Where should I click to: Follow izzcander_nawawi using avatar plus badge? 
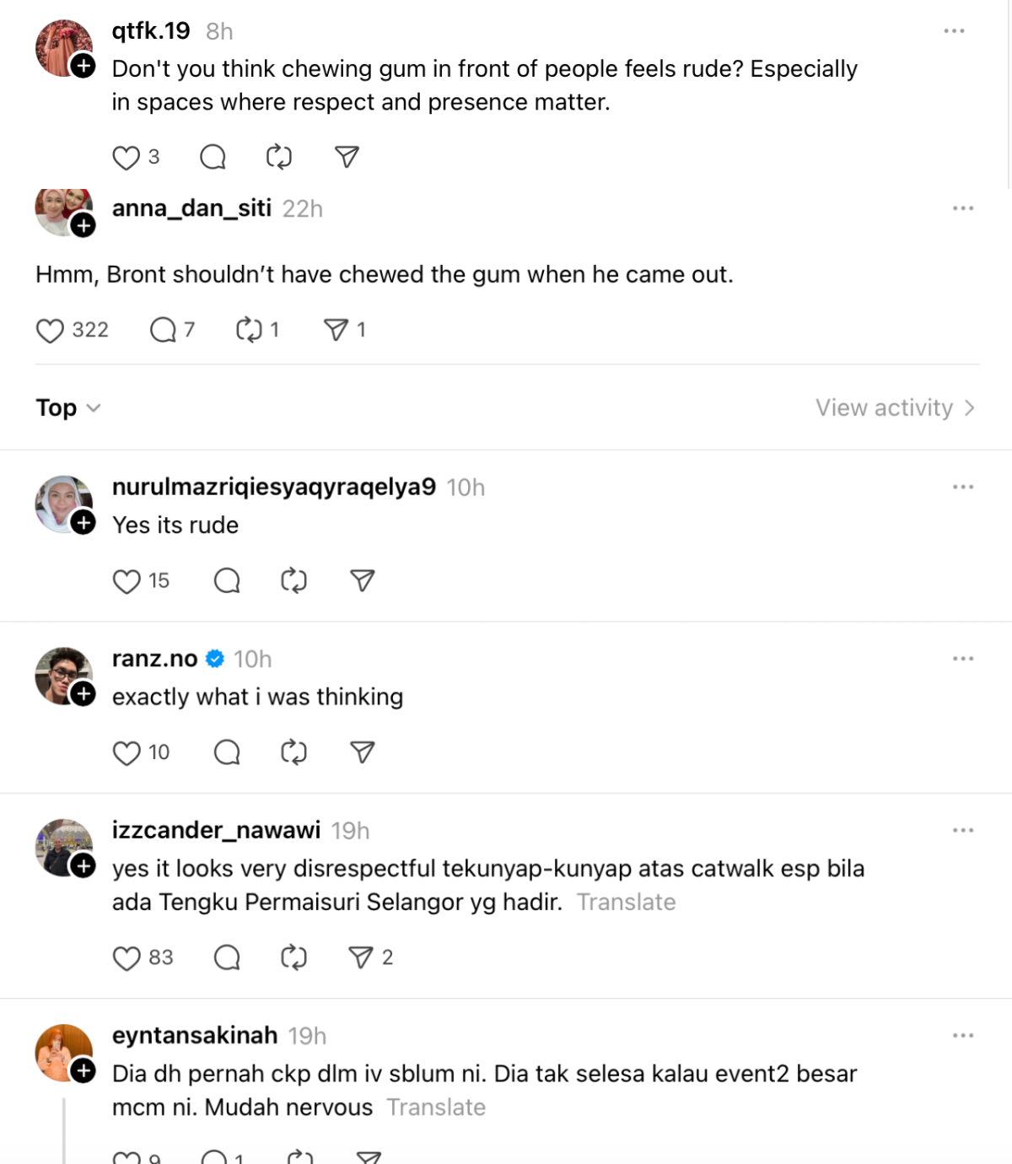click(83, 865)
